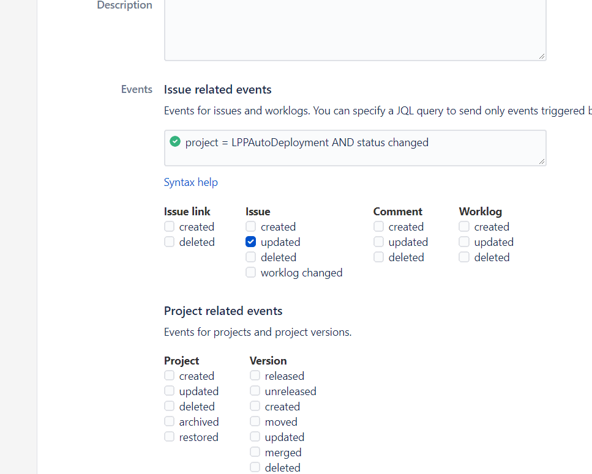The height and width of the screenshot is (474, 592).
Task: Check the worklog changed event under Issue
Action: tap(250, 272)
